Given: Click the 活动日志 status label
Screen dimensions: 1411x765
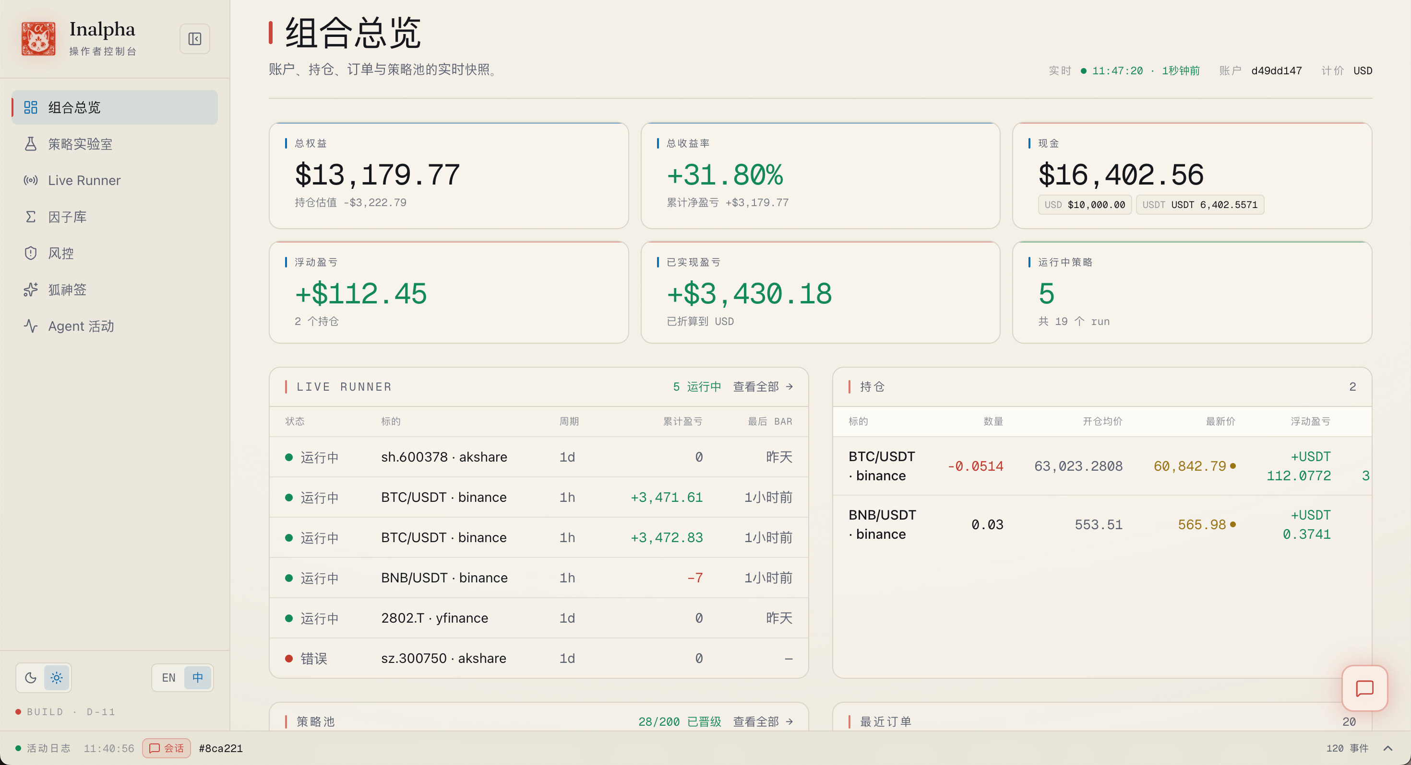Looking at the screenshot, I should (x=49, y=748).
